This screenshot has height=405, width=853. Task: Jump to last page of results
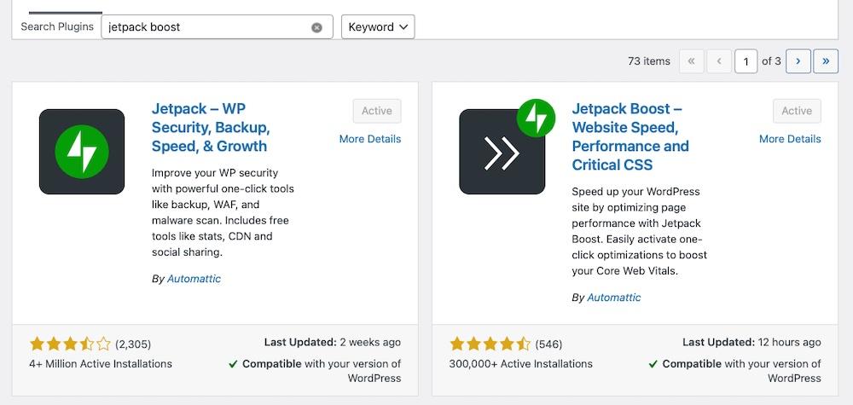point(826,61)
